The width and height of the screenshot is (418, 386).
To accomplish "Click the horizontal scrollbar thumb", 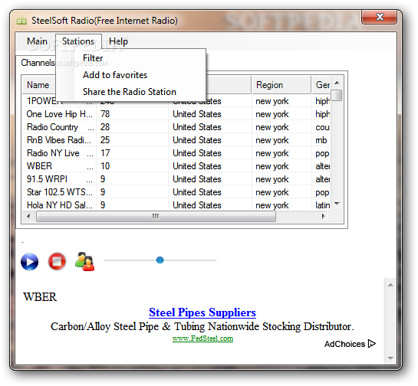I will [x=156, y=216].
